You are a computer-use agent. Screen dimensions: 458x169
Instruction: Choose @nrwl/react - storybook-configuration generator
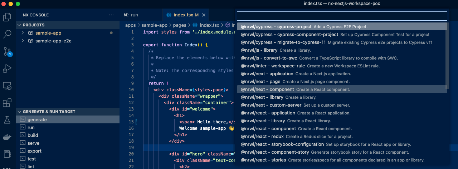click(342, 144)
